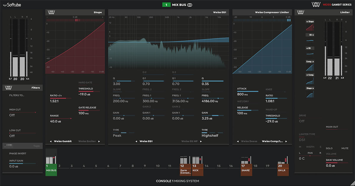Switch to the Weiss EQ MP plugin
The image size is (355, 186).
[190, 141]
